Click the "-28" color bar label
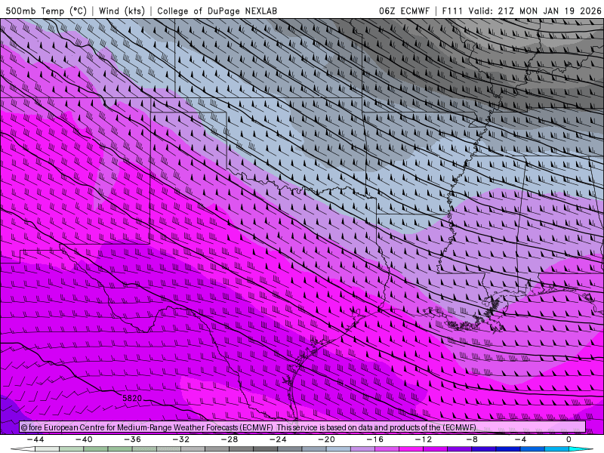This screenshot has height=453, width=604. coord(230,439)
